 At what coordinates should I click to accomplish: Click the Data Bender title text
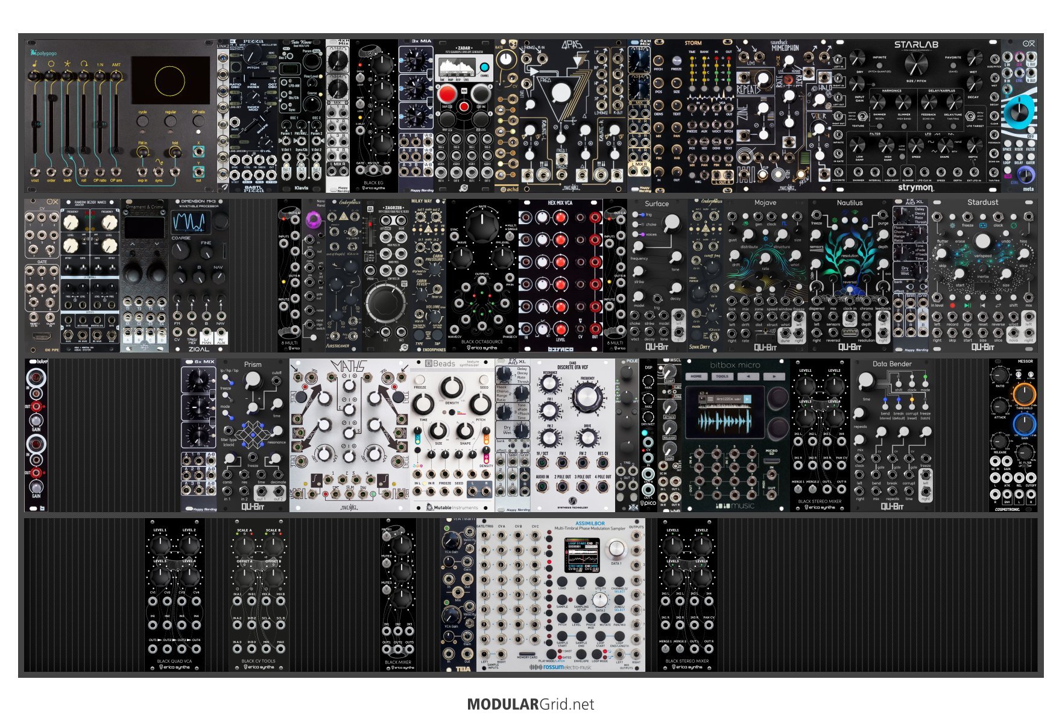click(x=892, y=364)
